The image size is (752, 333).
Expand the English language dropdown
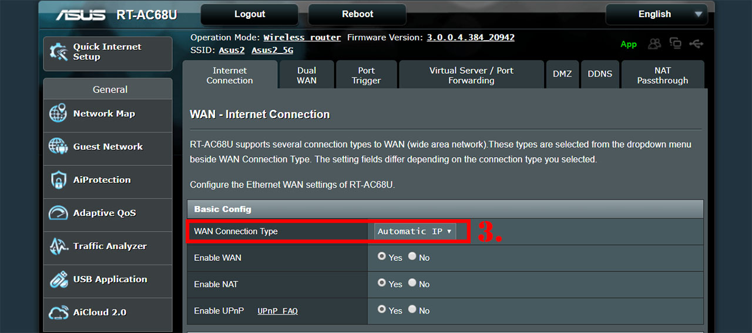pos(657,15)
